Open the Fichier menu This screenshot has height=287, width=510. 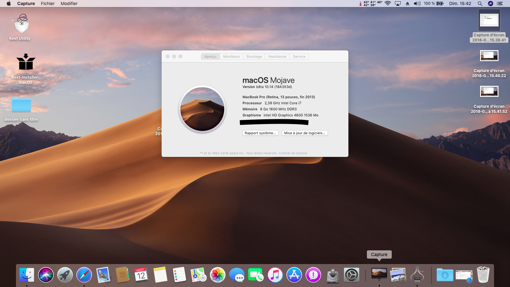[x=48, y=4]
